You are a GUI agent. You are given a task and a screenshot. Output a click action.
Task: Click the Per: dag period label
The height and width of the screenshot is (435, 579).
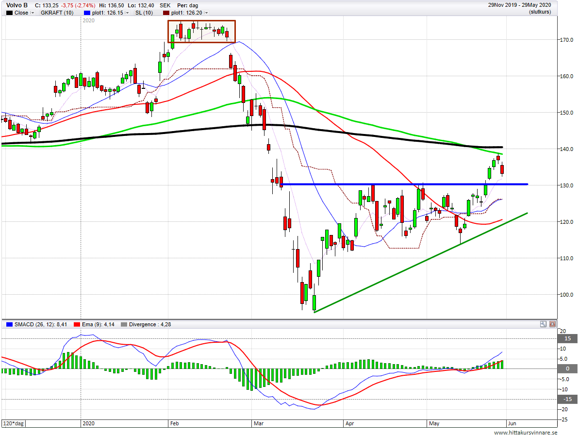(x=188, y=5)
